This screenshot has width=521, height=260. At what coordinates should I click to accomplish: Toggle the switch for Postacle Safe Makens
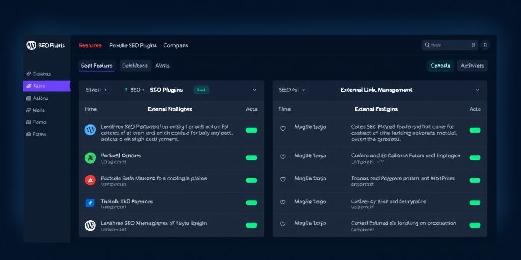[x=251, y=180]
